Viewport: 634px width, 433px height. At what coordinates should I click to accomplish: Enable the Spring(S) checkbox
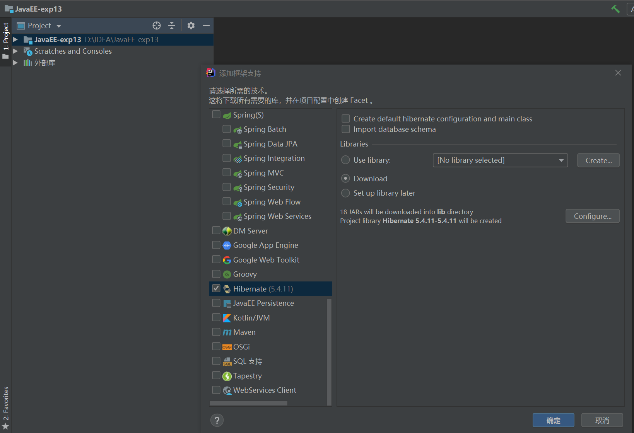pyautogui.click(x=216, y=114)
